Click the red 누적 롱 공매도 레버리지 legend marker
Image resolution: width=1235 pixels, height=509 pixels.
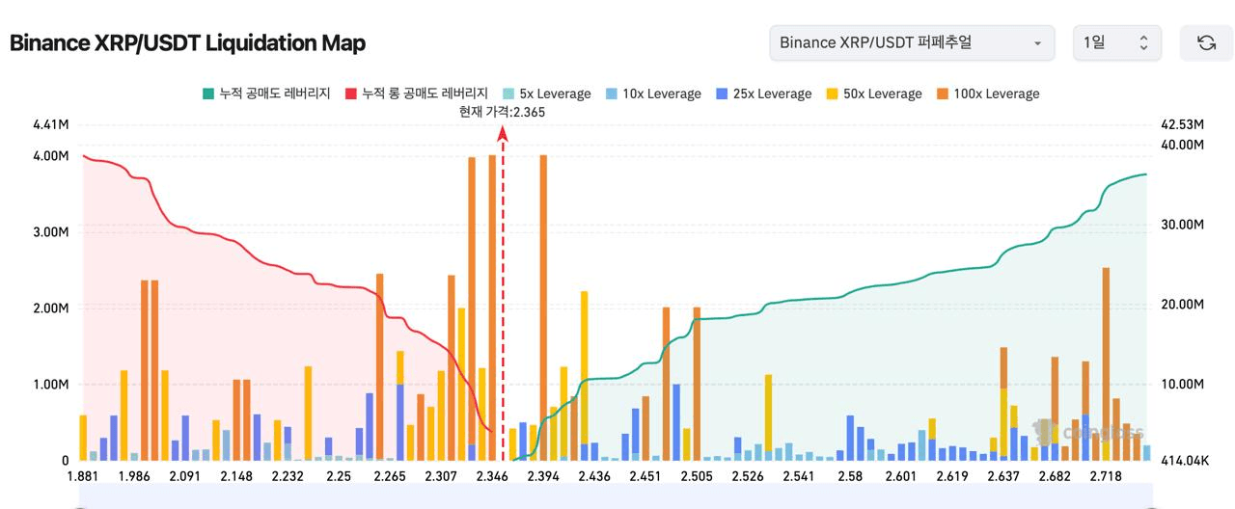[351, 94]
